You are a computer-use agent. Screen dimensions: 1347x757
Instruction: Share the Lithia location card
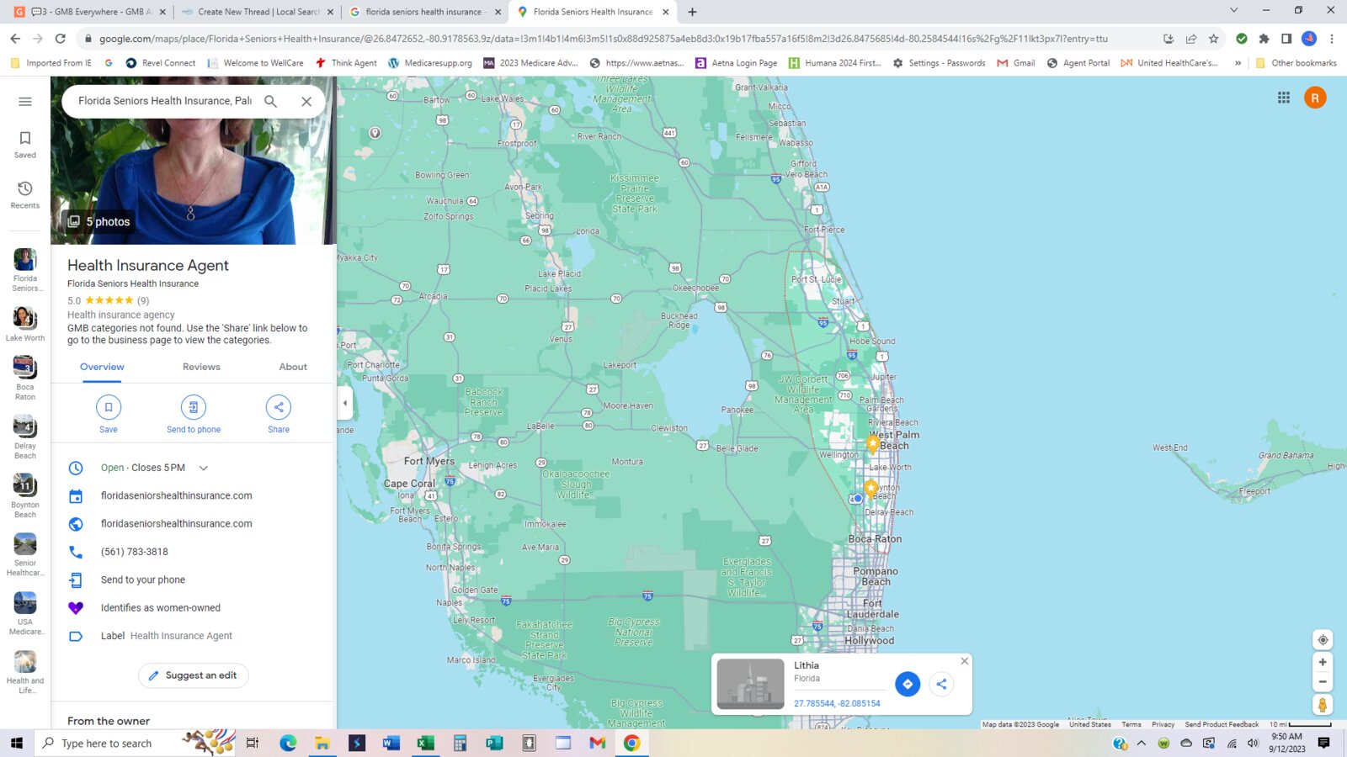[941, 684]
